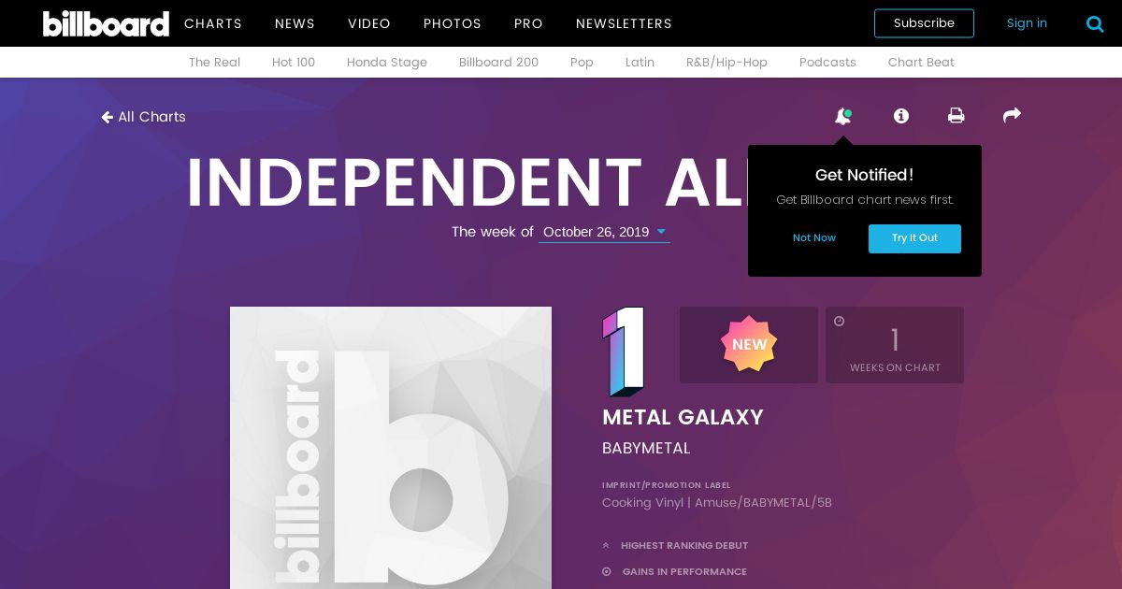Dismiss notification with Not Now

[x=814, y=237]
